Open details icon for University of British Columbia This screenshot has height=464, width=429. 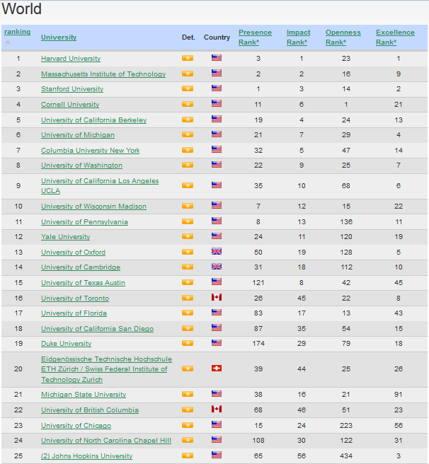coord(188,410)
